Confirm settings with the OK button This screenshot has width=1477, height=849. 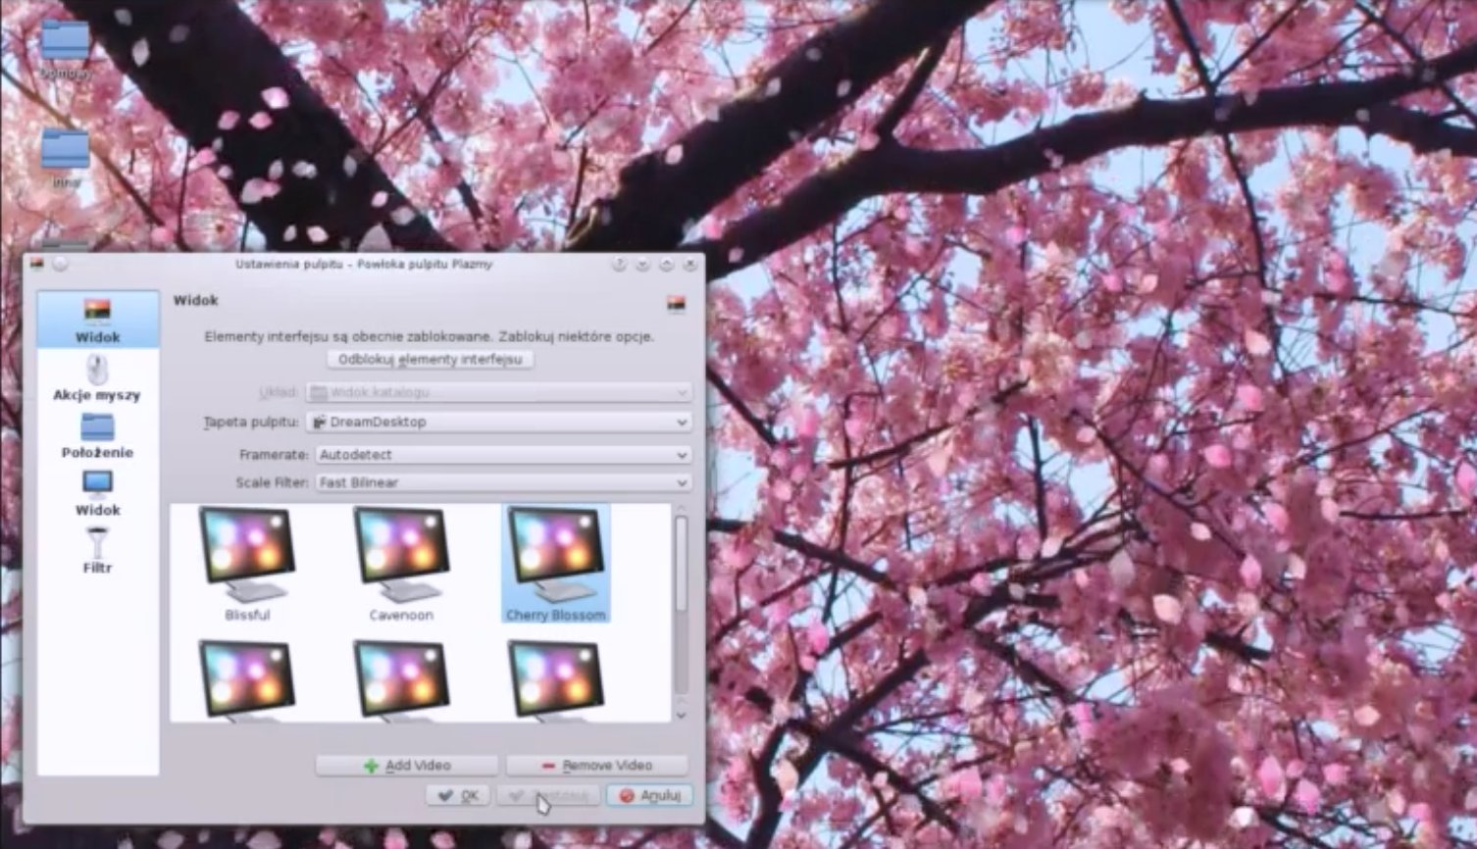(x=458, y=795)
